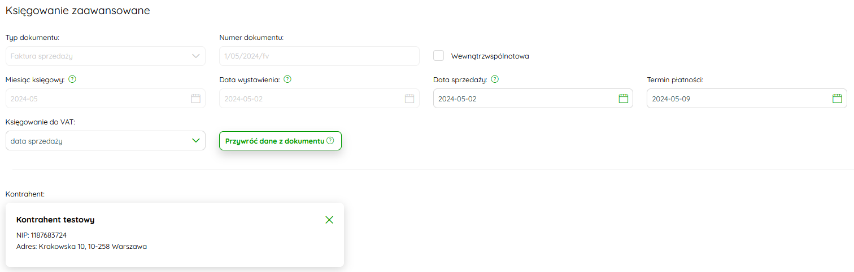Select the Faktura sprzedaży combo box
The height and width of the screenshot is (272, 854).
point(106,56)
